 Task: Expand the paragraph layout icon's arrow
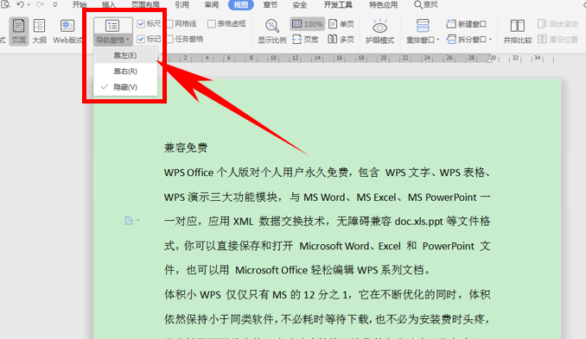pyautogui.click(x=138, y=221)
